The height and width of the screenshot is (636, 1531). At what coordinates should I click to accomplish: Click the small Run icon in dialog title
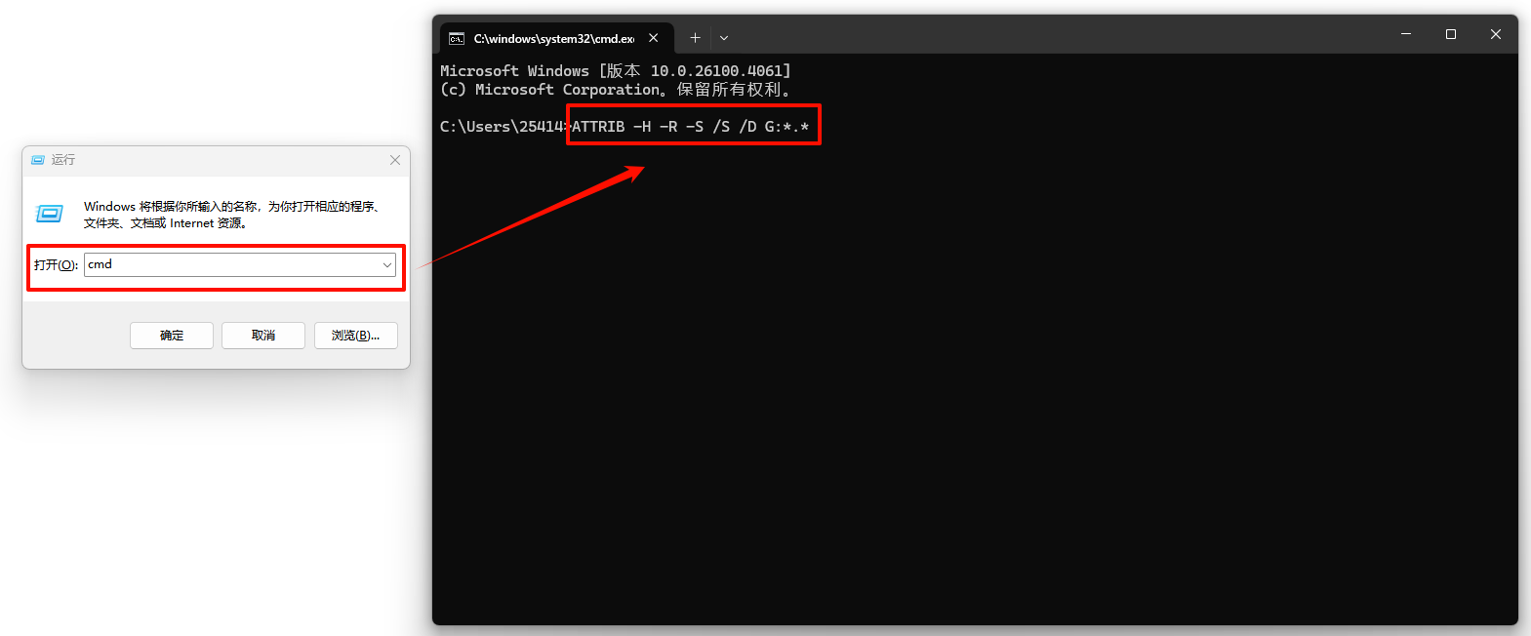[x=38, y=160]
